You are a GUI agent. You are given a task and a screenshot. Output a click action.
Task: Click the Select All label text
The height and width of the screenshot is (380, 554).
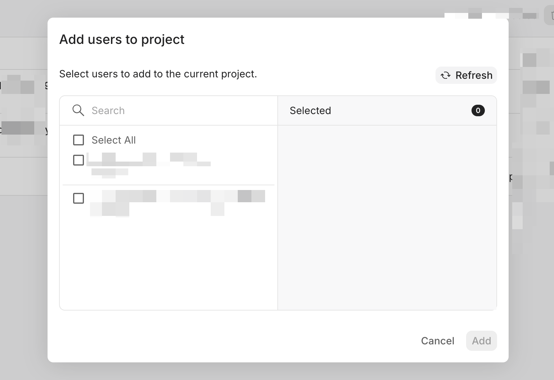tap(113, 140)
